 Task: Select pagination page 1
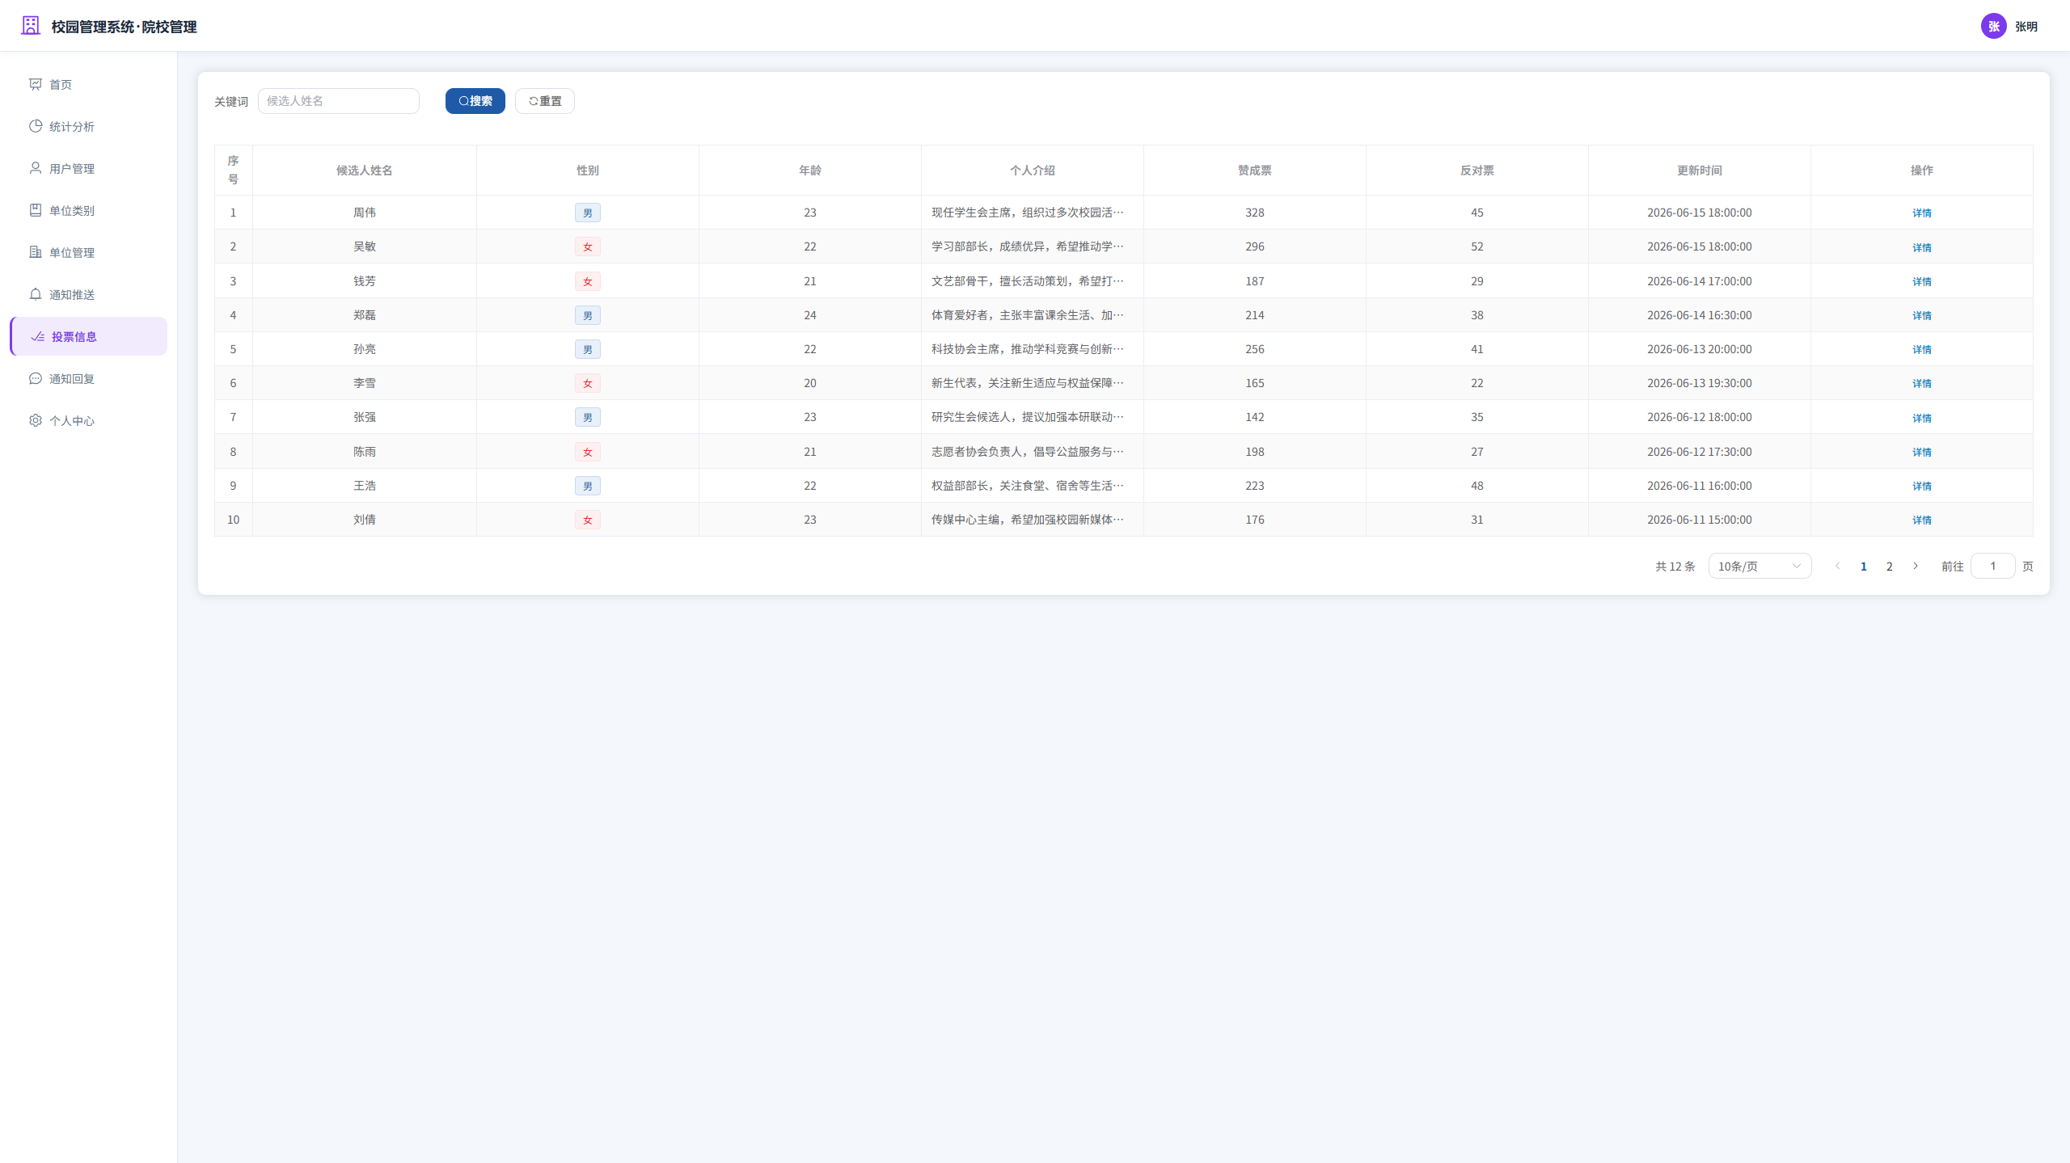[x=1864, y=567]
